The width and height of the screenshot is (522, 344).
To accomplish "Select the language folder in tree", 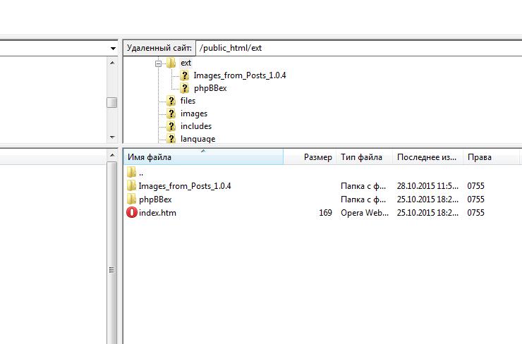I will (198, 139).
